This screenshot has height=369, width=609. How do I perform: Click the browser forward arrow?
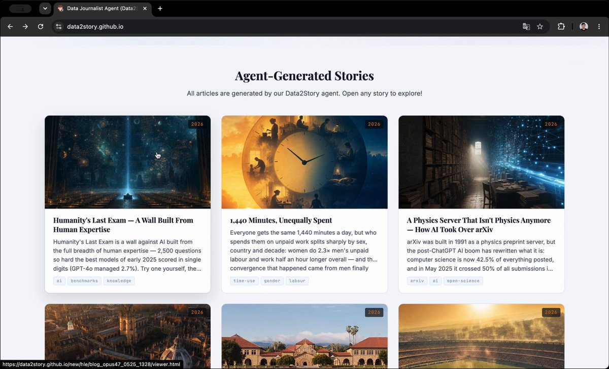click(x=25, y=26)
